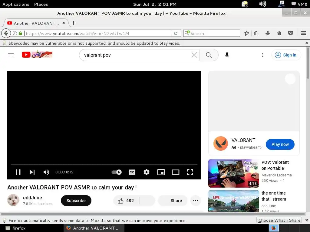Open the YouTube guide hamburger menu
The image size is (310, 232).
click(11, 55)
